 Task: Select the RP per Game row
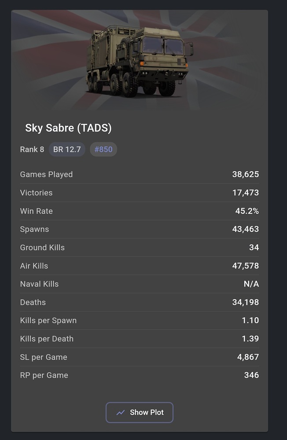click(x=140, y=375)
